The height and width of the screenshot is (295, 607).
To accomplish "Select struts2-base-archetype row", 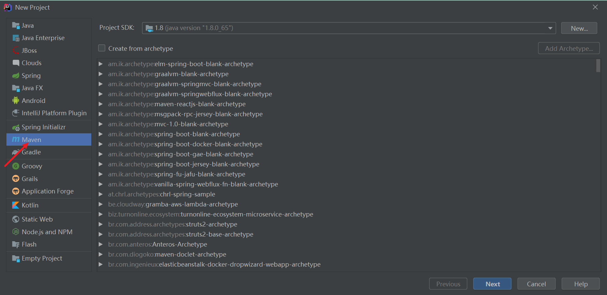I will point(346,234).
